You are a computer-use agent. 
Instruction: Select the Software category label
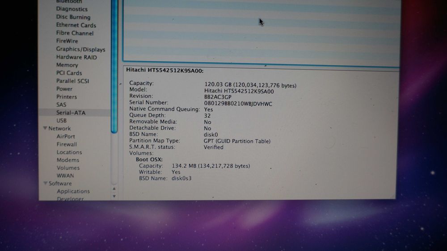click(x=60, y=184)
